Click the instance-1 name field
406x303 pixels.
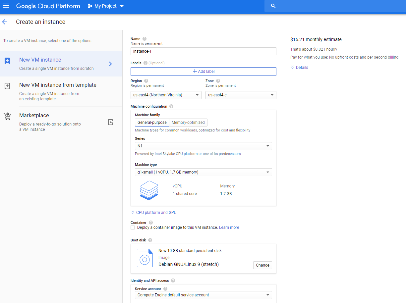[203, 51]
